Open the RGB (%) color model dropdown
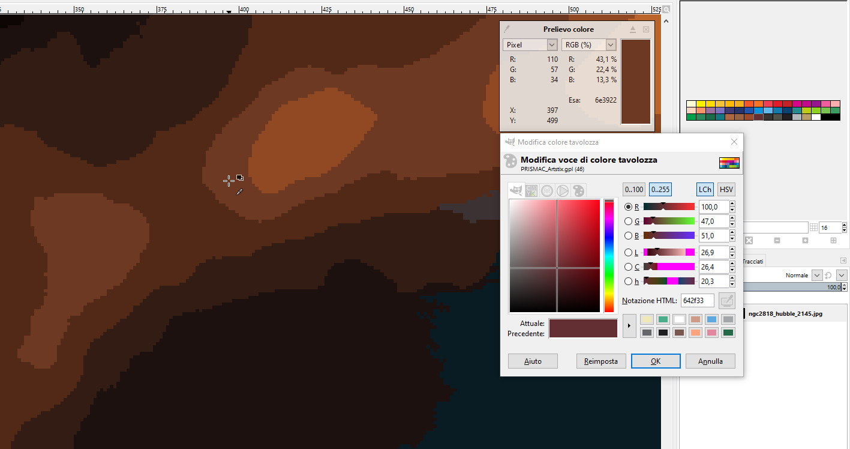The width and height of the screenshot is (850, 449). click(589, 45)
